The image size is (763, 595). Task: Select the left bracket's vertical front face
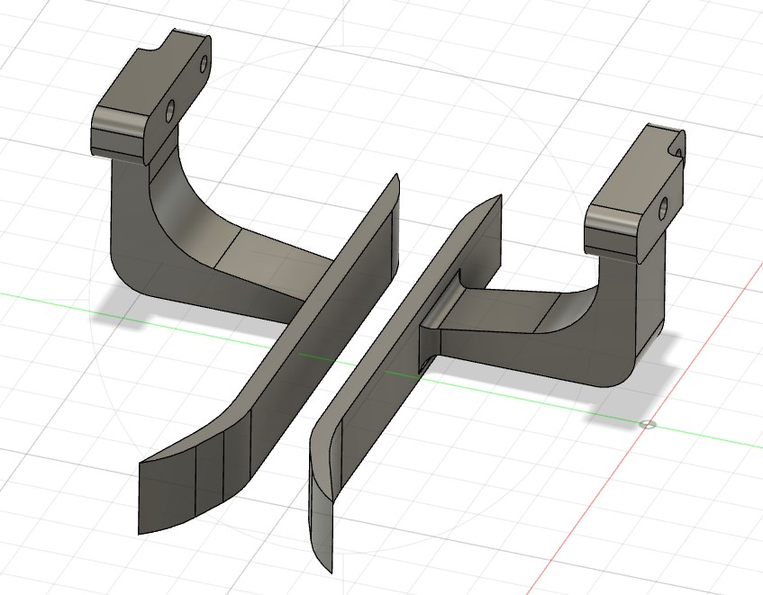[126, 216]
